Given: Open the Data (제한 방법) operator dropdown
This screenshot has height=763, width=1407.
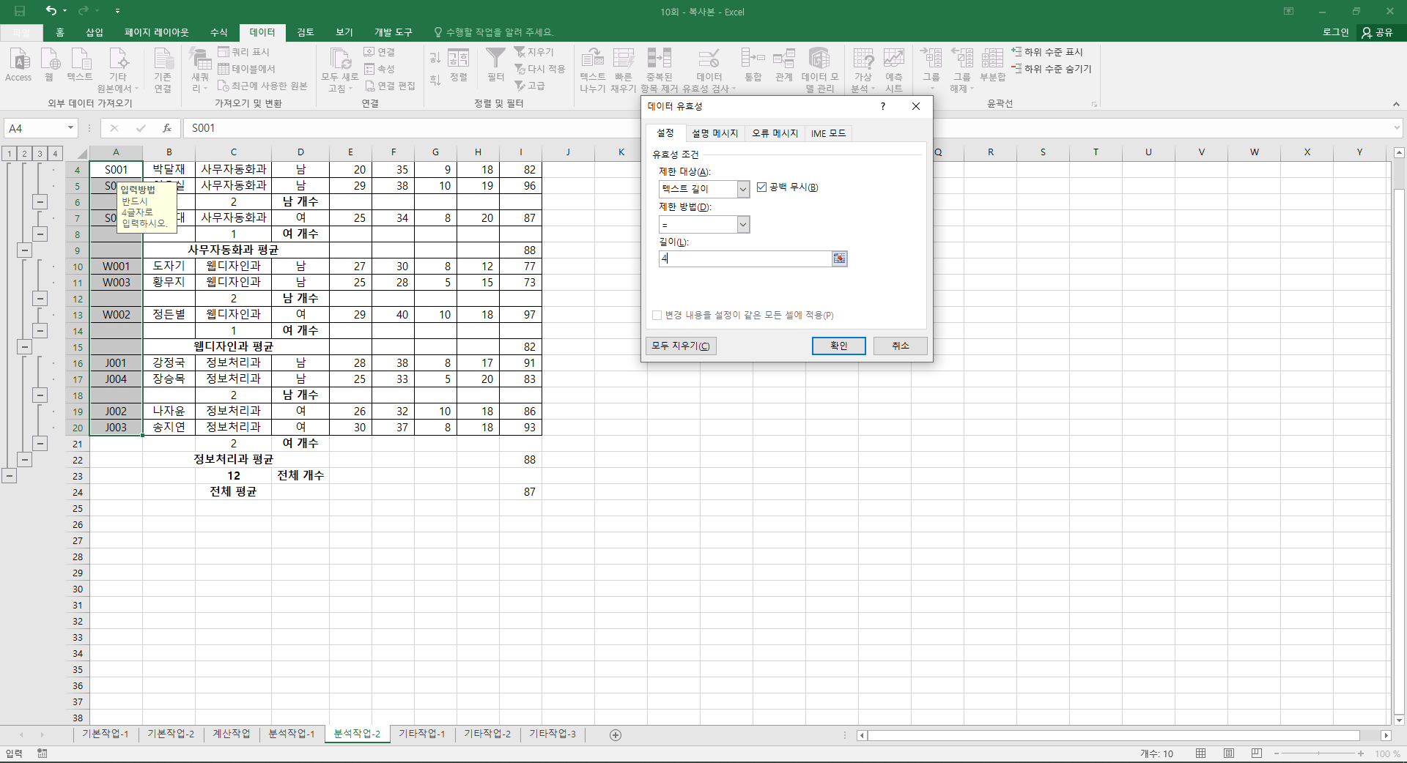Looking at the screenshot, I should coord(743,224).
